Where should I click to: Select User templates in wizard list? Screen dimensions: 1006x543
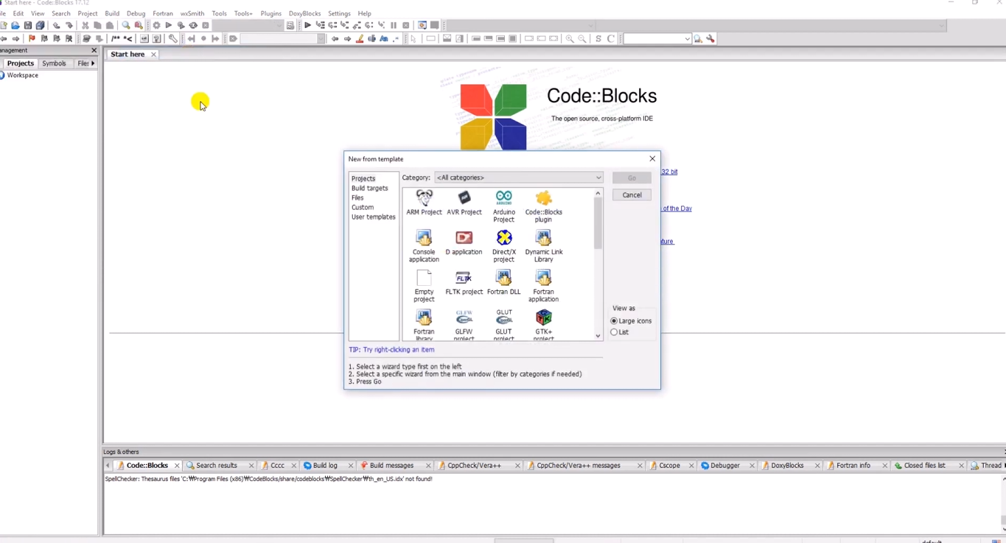pos(373,217)
